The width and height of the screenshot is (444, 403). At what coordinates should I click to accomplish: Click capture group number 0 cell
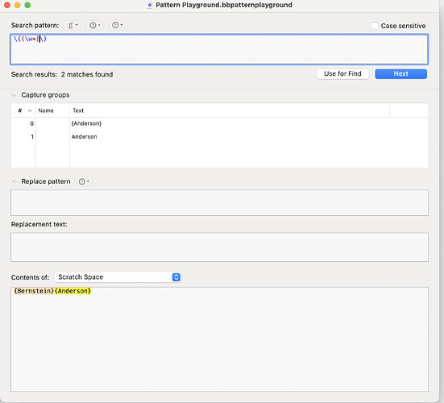[31, 123]
